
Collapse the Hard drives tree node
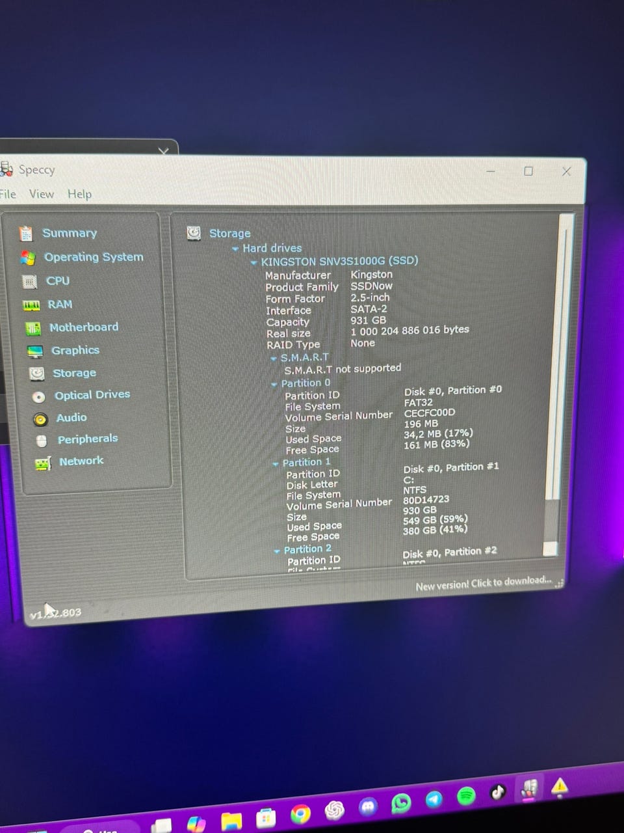[235, 249]
